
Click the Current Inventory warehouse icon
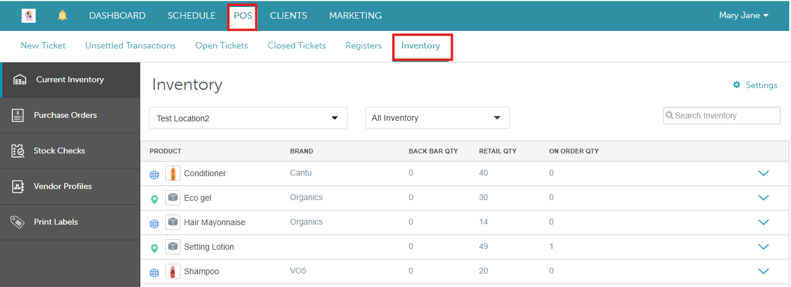(x=20, y=80)
